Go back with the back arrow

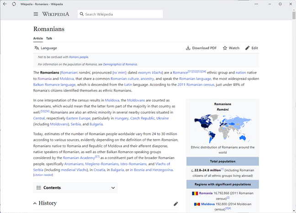click(x=5, y=4)
